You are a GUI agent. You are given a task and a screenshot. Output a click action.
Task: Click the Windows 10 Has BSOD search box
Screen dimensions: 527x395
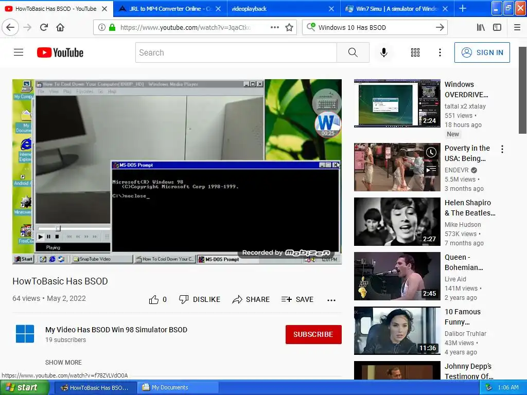[x=375, y=28]
